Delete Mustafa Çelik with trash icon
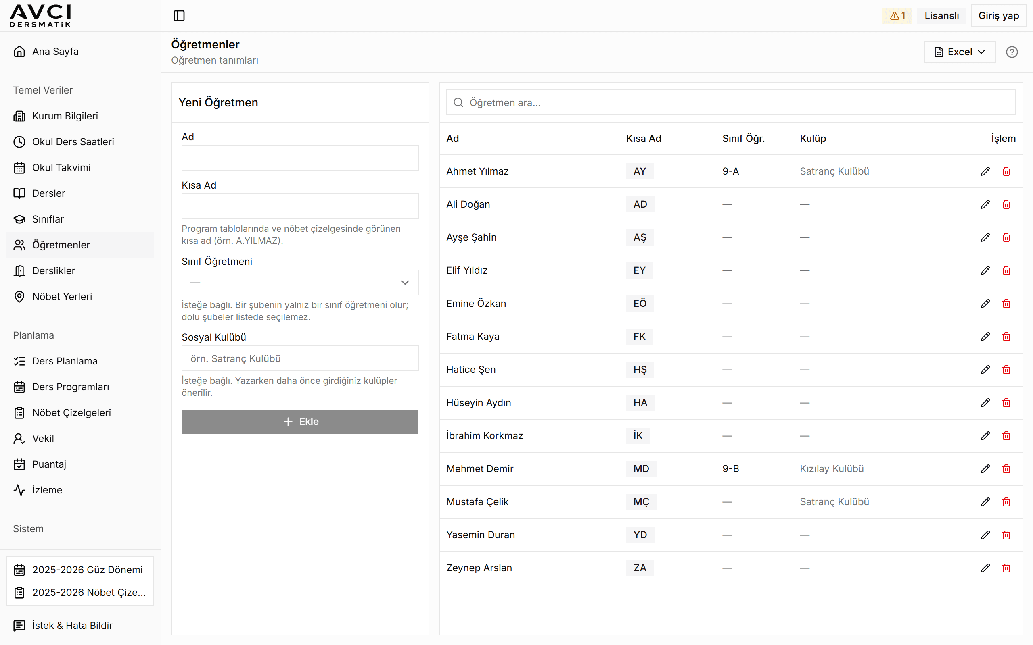Viewport: 1033px width, 645px height. pos(1006,501)
